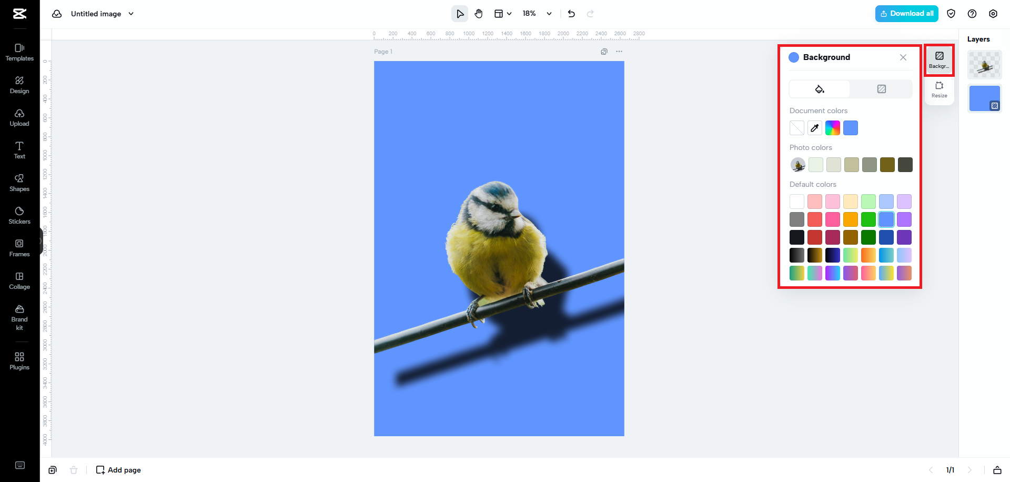Image resolution: width=1010 pixels, height=482 pixels.
Task: Close the Background panel
Action: [903, 57]
